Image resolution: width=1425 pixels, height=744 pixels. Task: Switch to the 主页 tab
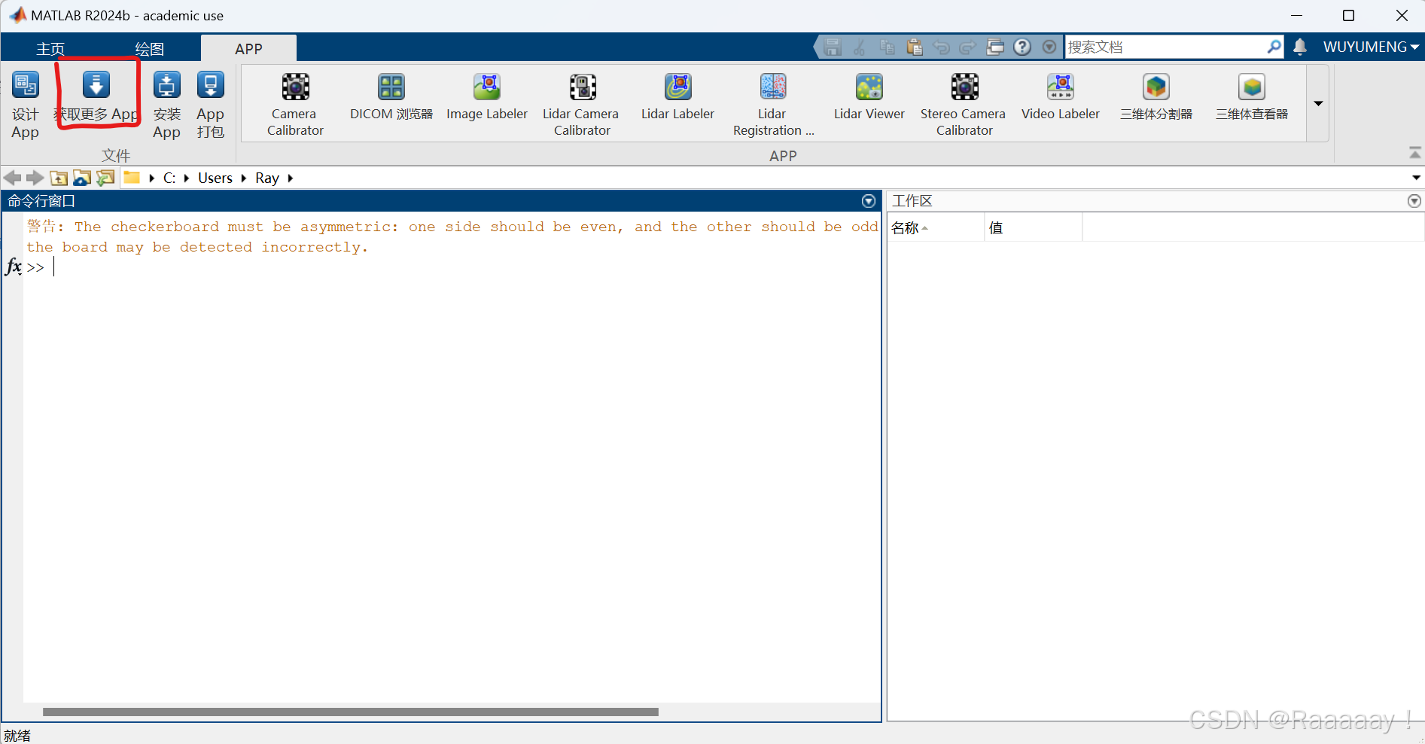pyautogui.click(x=50, y=49)
